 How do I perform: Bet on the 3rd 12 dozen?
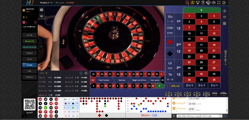179,71
